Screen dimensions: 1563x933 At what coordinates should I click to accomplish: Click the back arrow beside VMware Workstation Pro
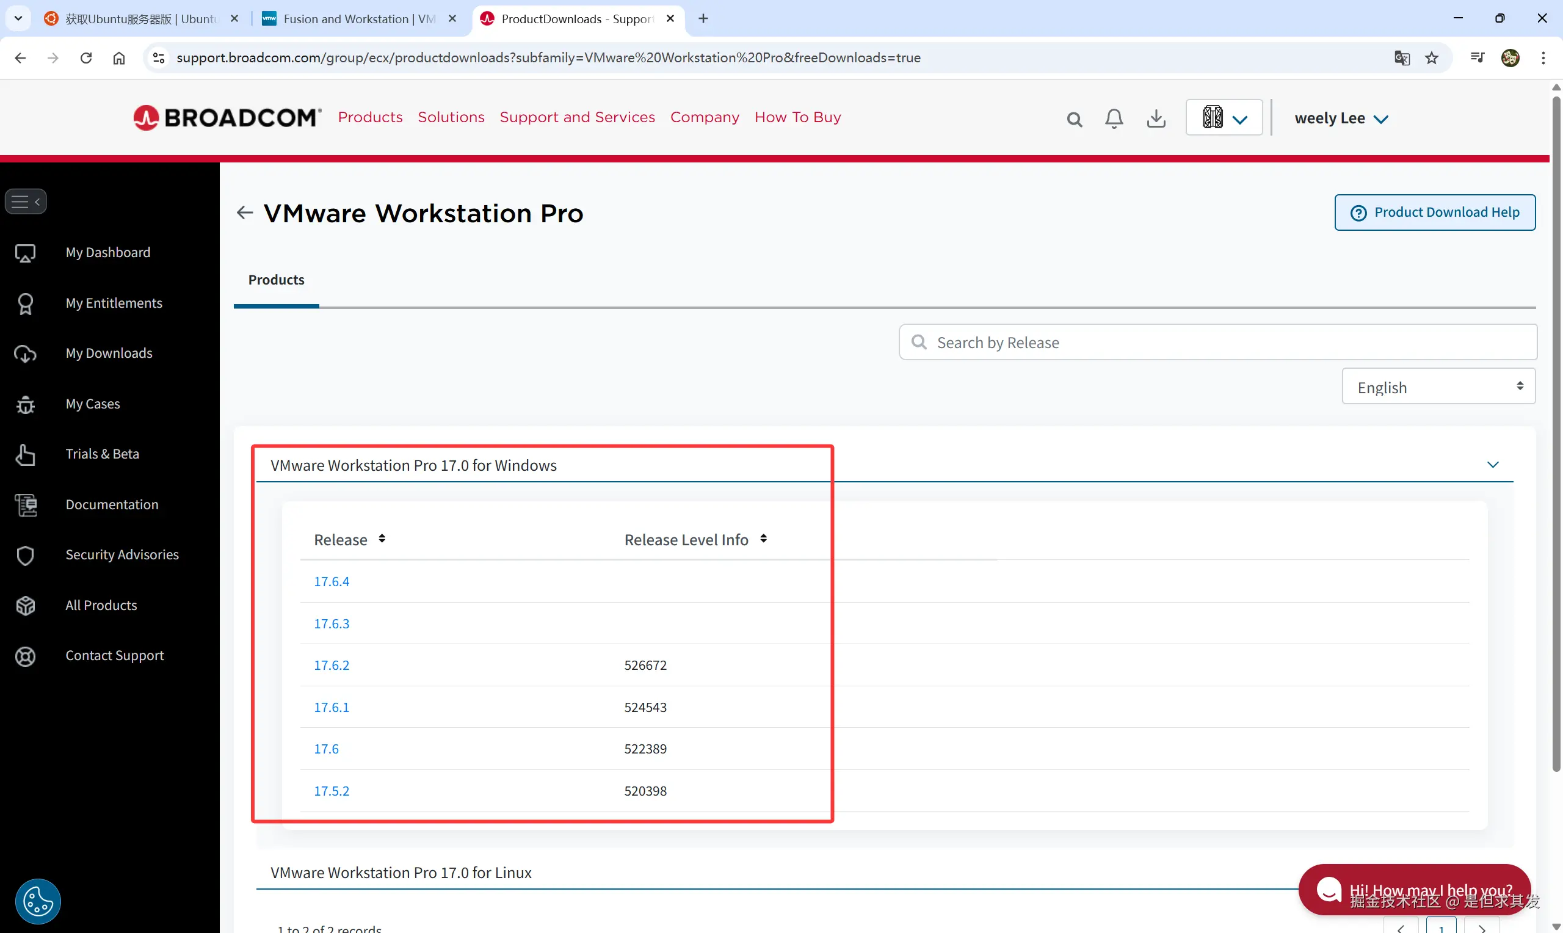click(x=244, y=212)
